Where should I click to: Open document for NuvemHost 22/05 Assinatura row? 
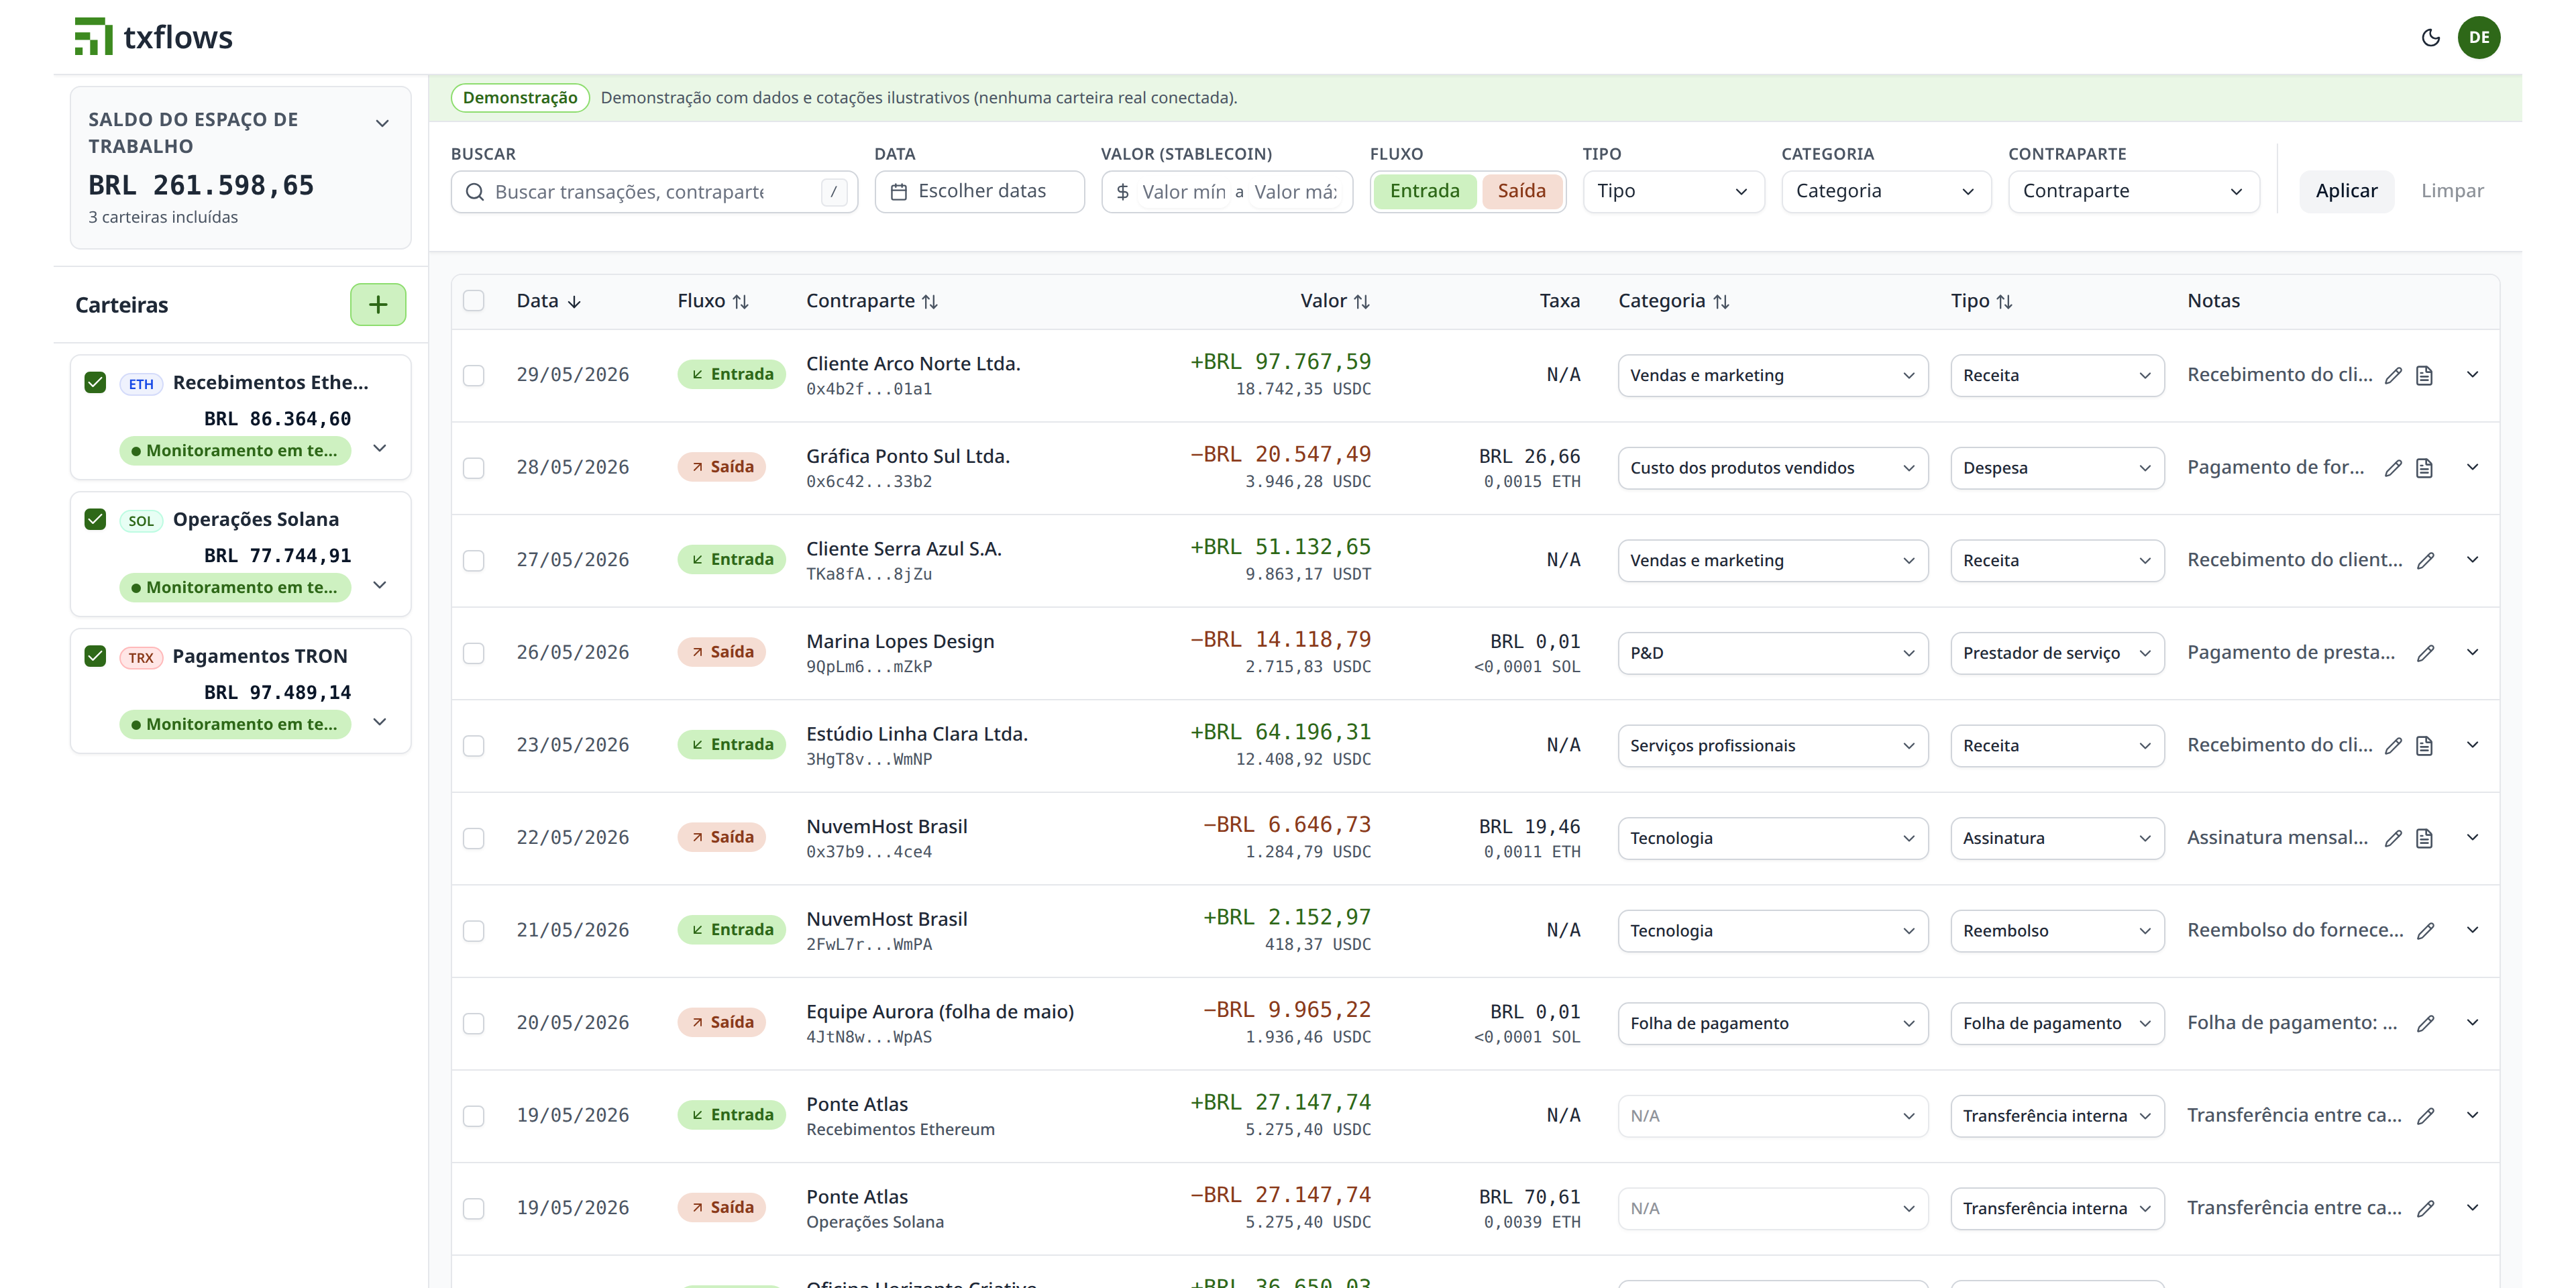(x=2424, y=838)
